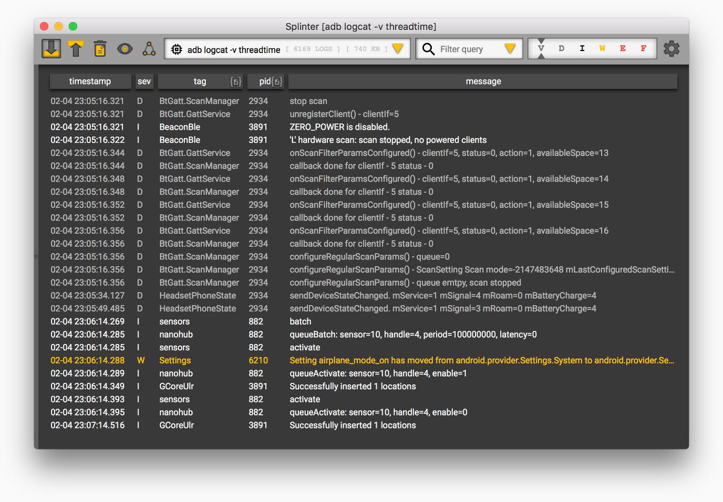Select the message column header
723x502 pixels.
tap(483, 81)
